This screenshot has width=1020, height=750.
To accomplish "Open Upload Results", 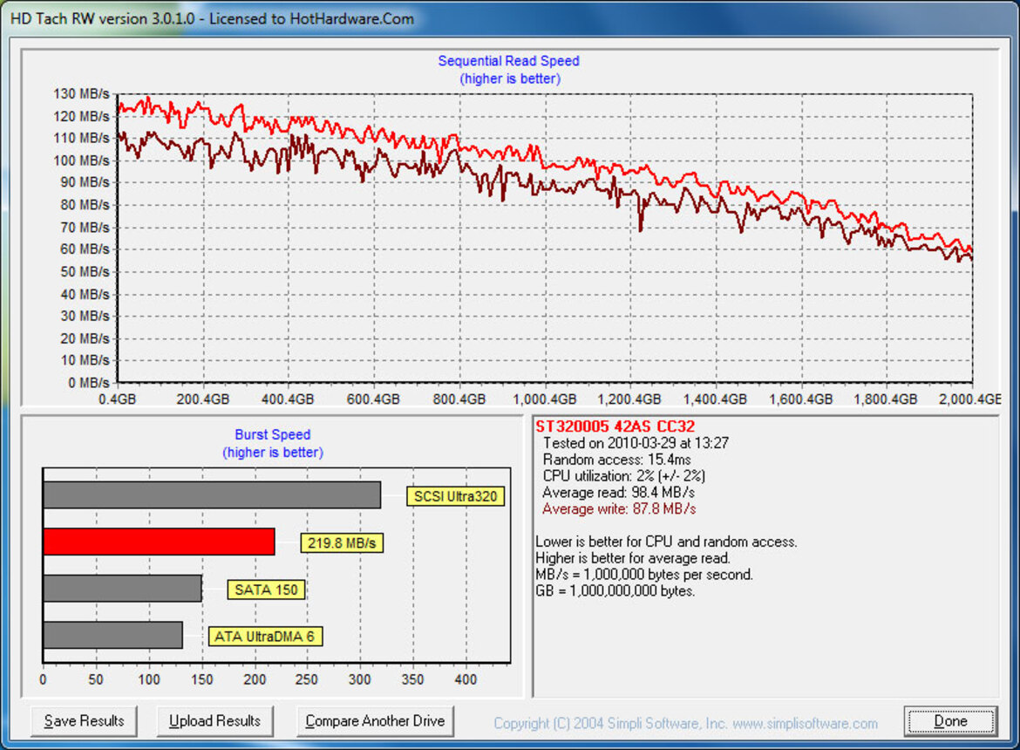I will coord(214,720).
